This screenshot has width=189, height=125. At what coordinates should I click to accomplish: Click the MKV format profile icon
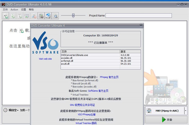click(x=149, y=110)
